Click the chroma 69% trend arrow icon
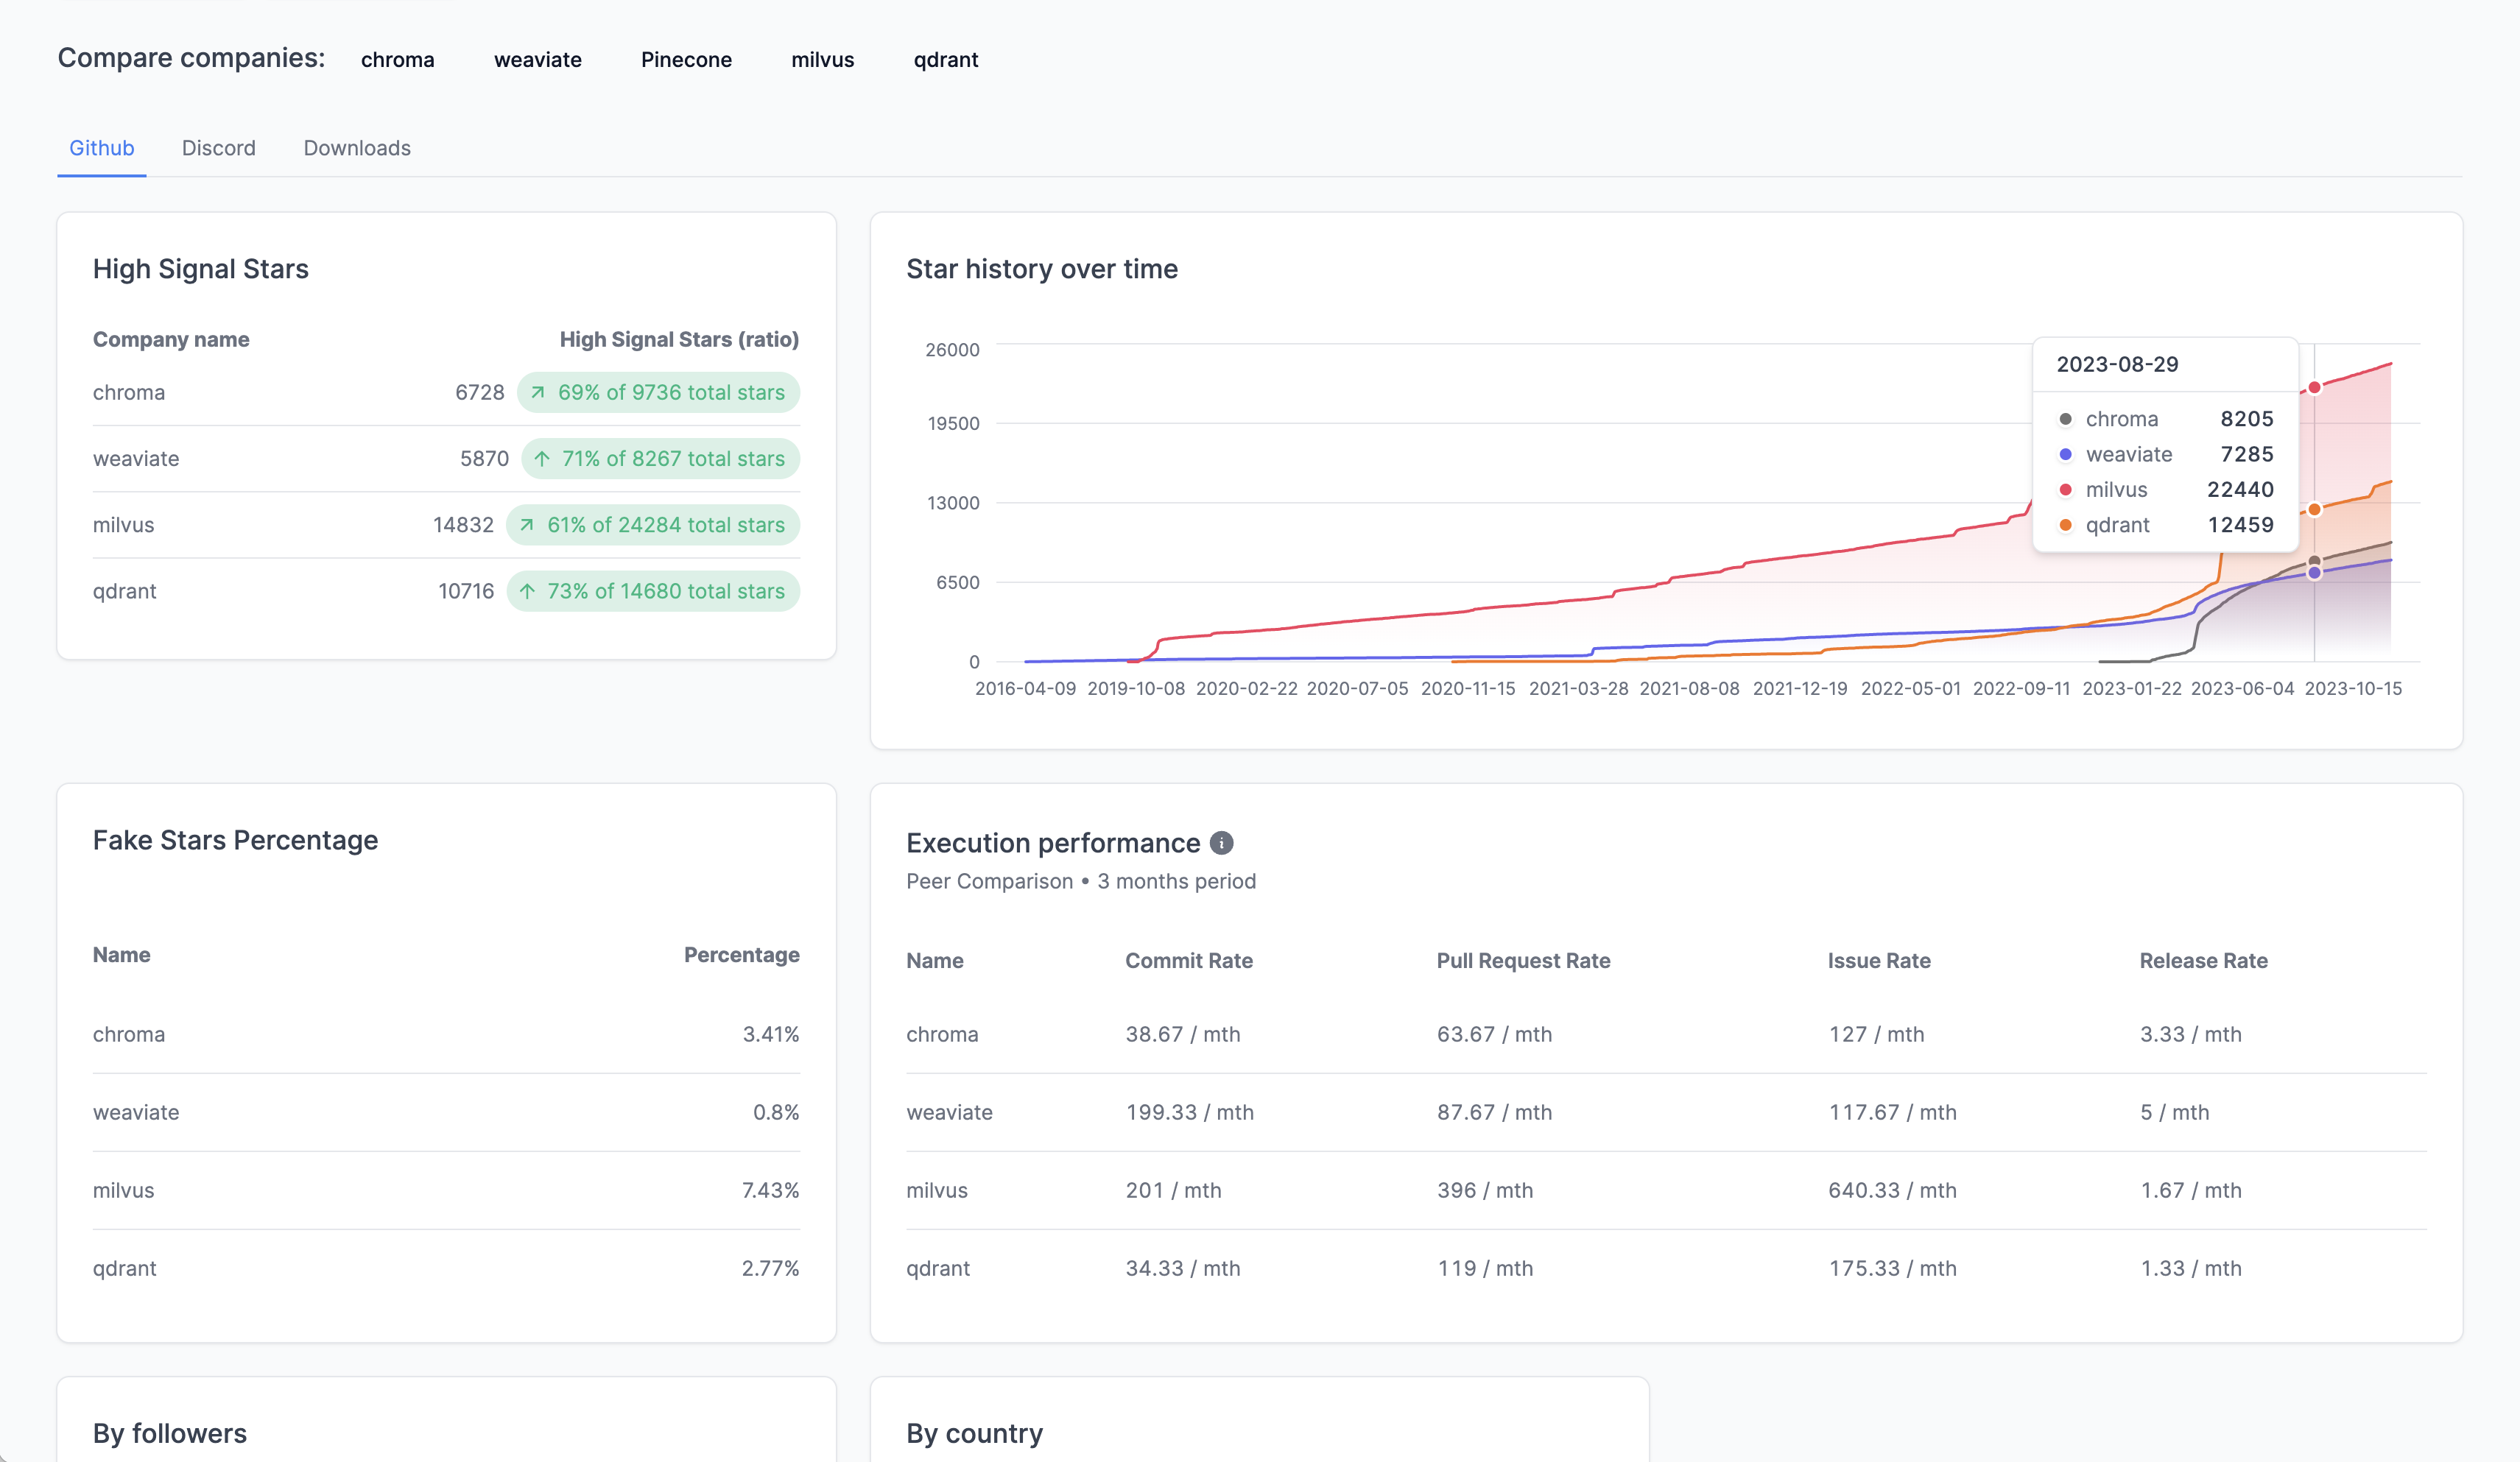Screen dimensions: 2520x1462 (538, 392)
